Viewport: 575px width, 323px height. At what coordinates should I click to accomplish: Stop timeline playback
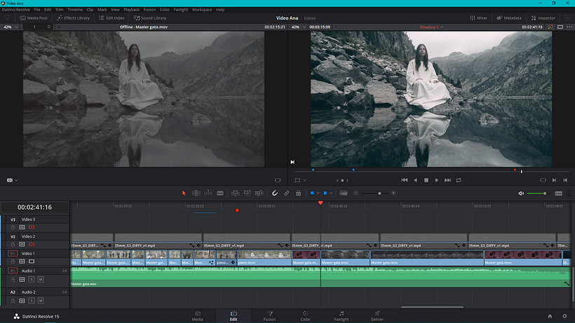click(426, 180)
